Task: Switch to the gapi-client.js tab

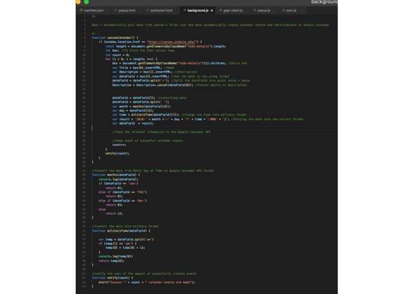Action: point(231,11)
